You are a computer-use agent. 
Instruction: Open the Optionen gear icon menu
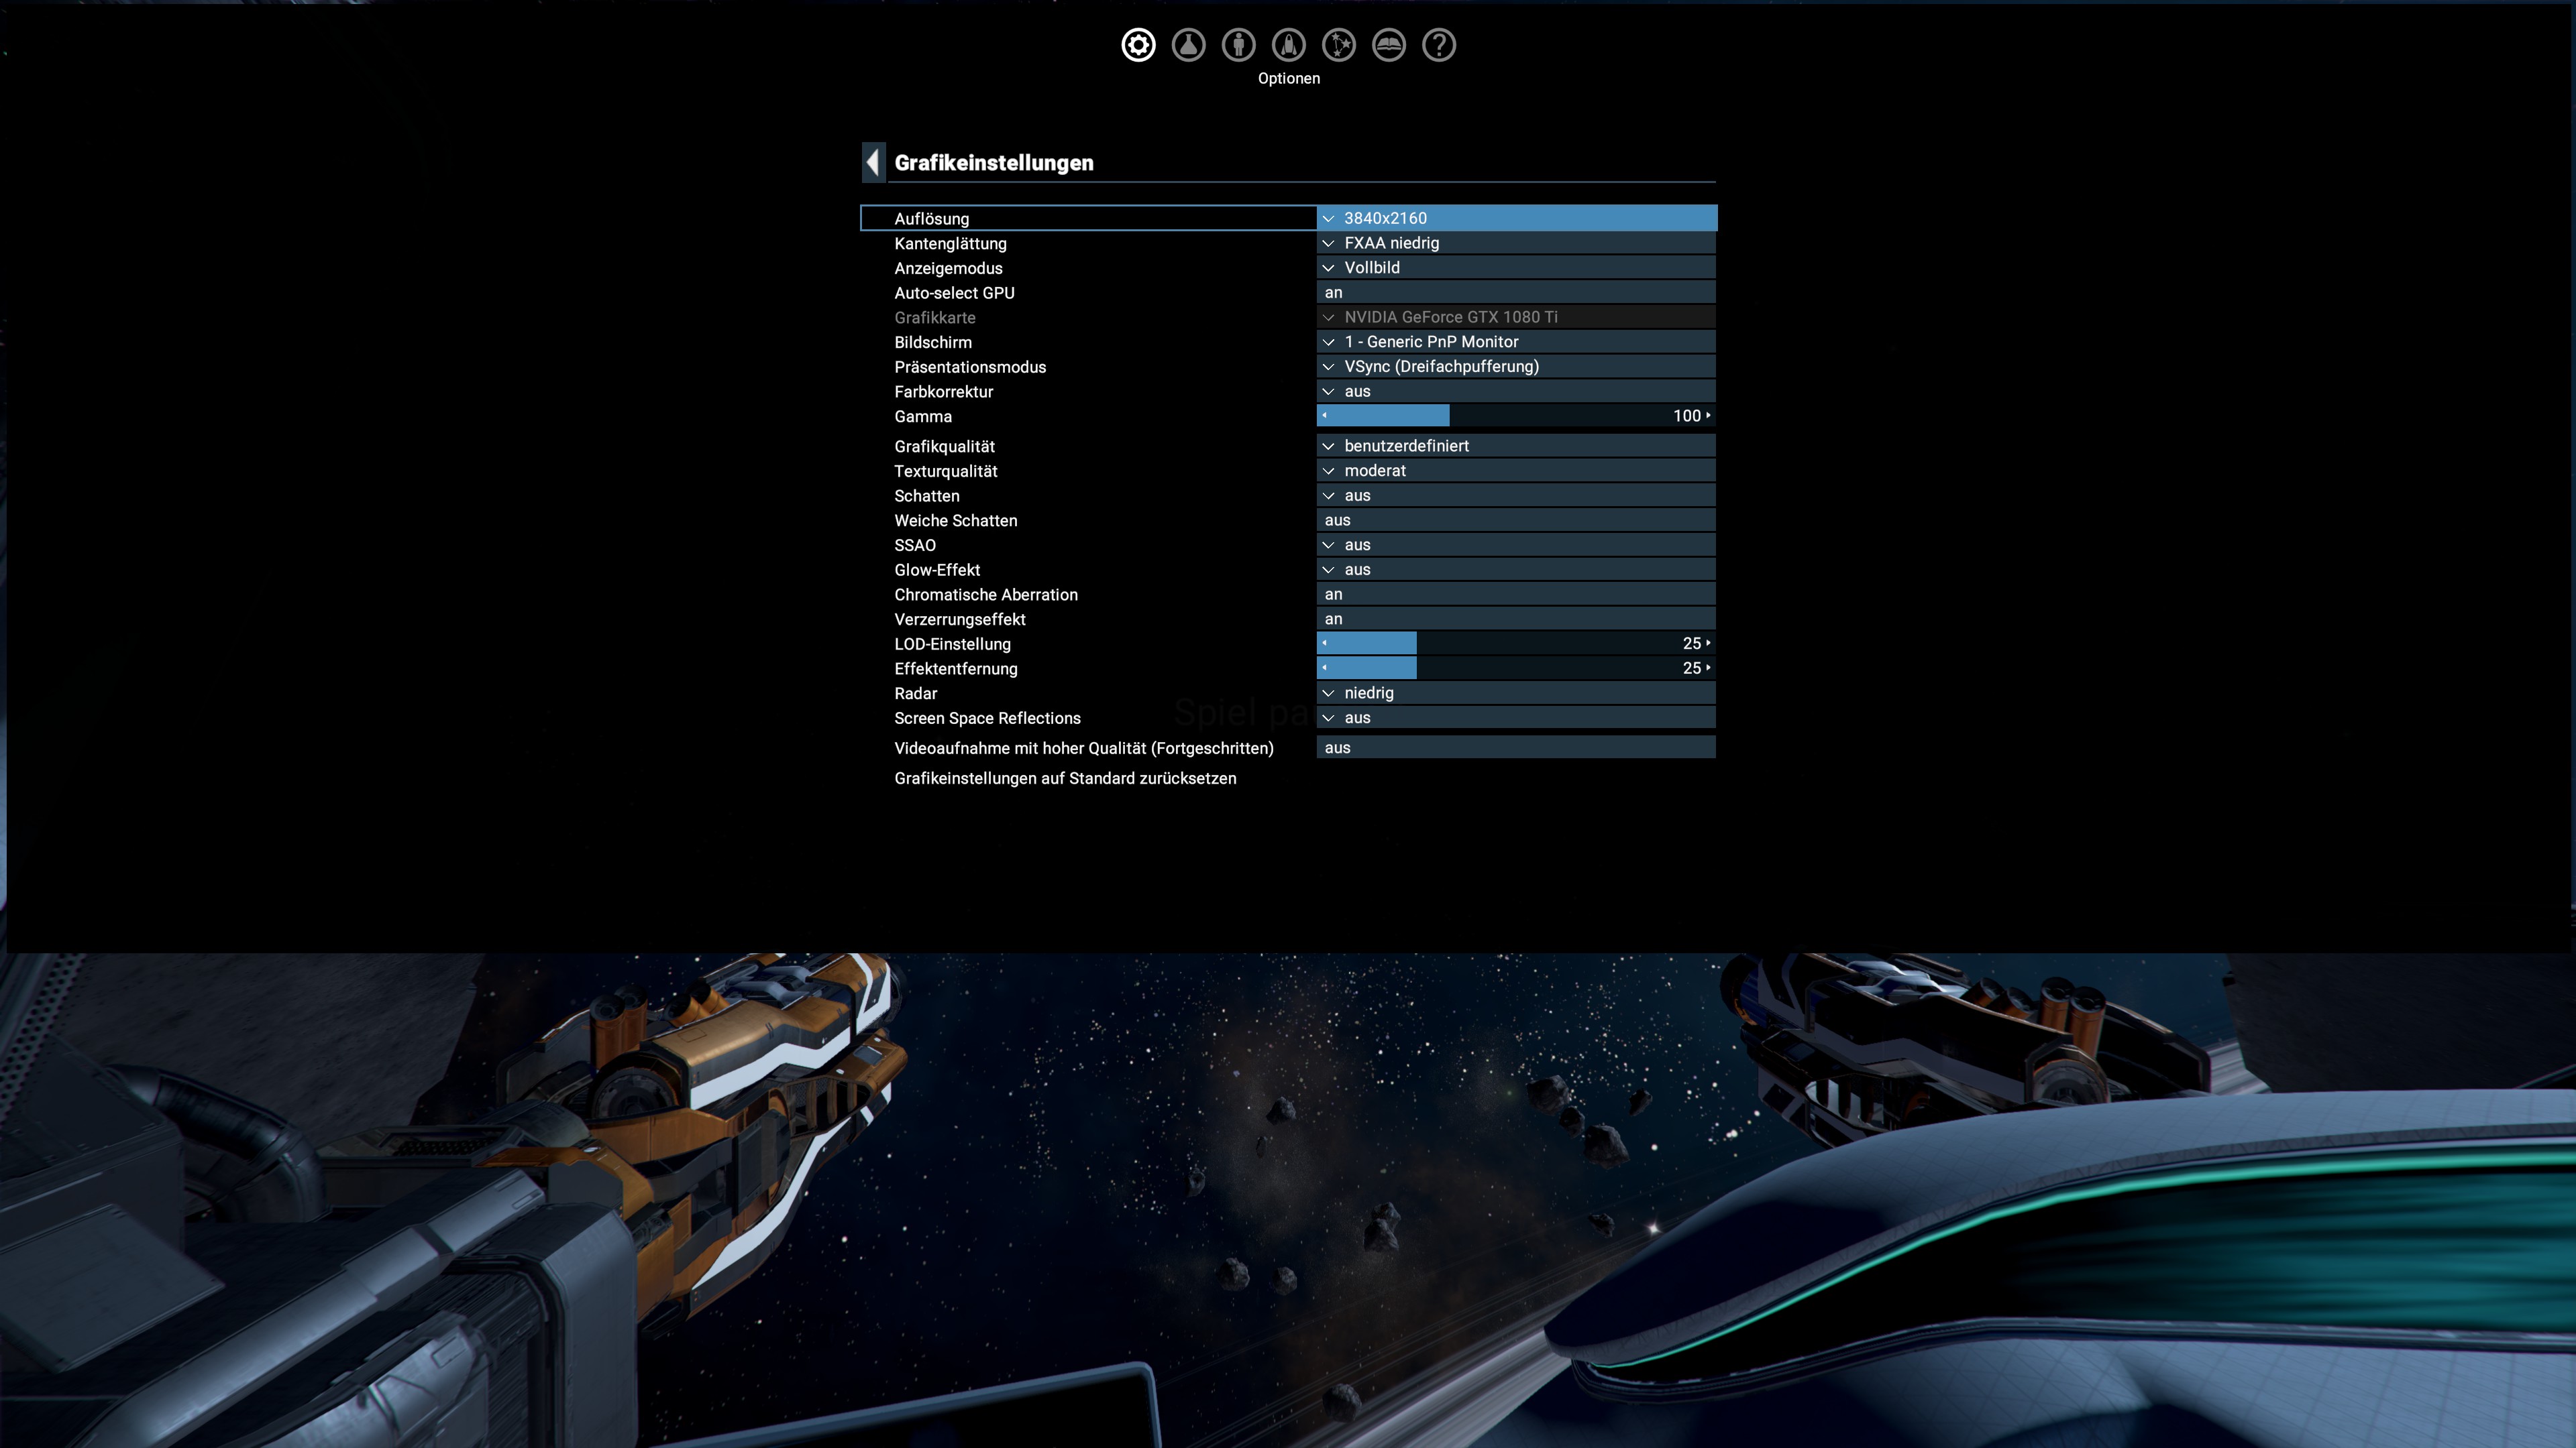pyautogui.click(x=1138, y=45)
